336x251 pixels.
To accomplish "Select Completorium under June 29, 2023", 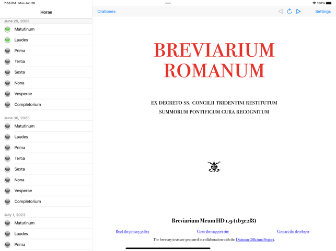I will (x=46, y=105).
